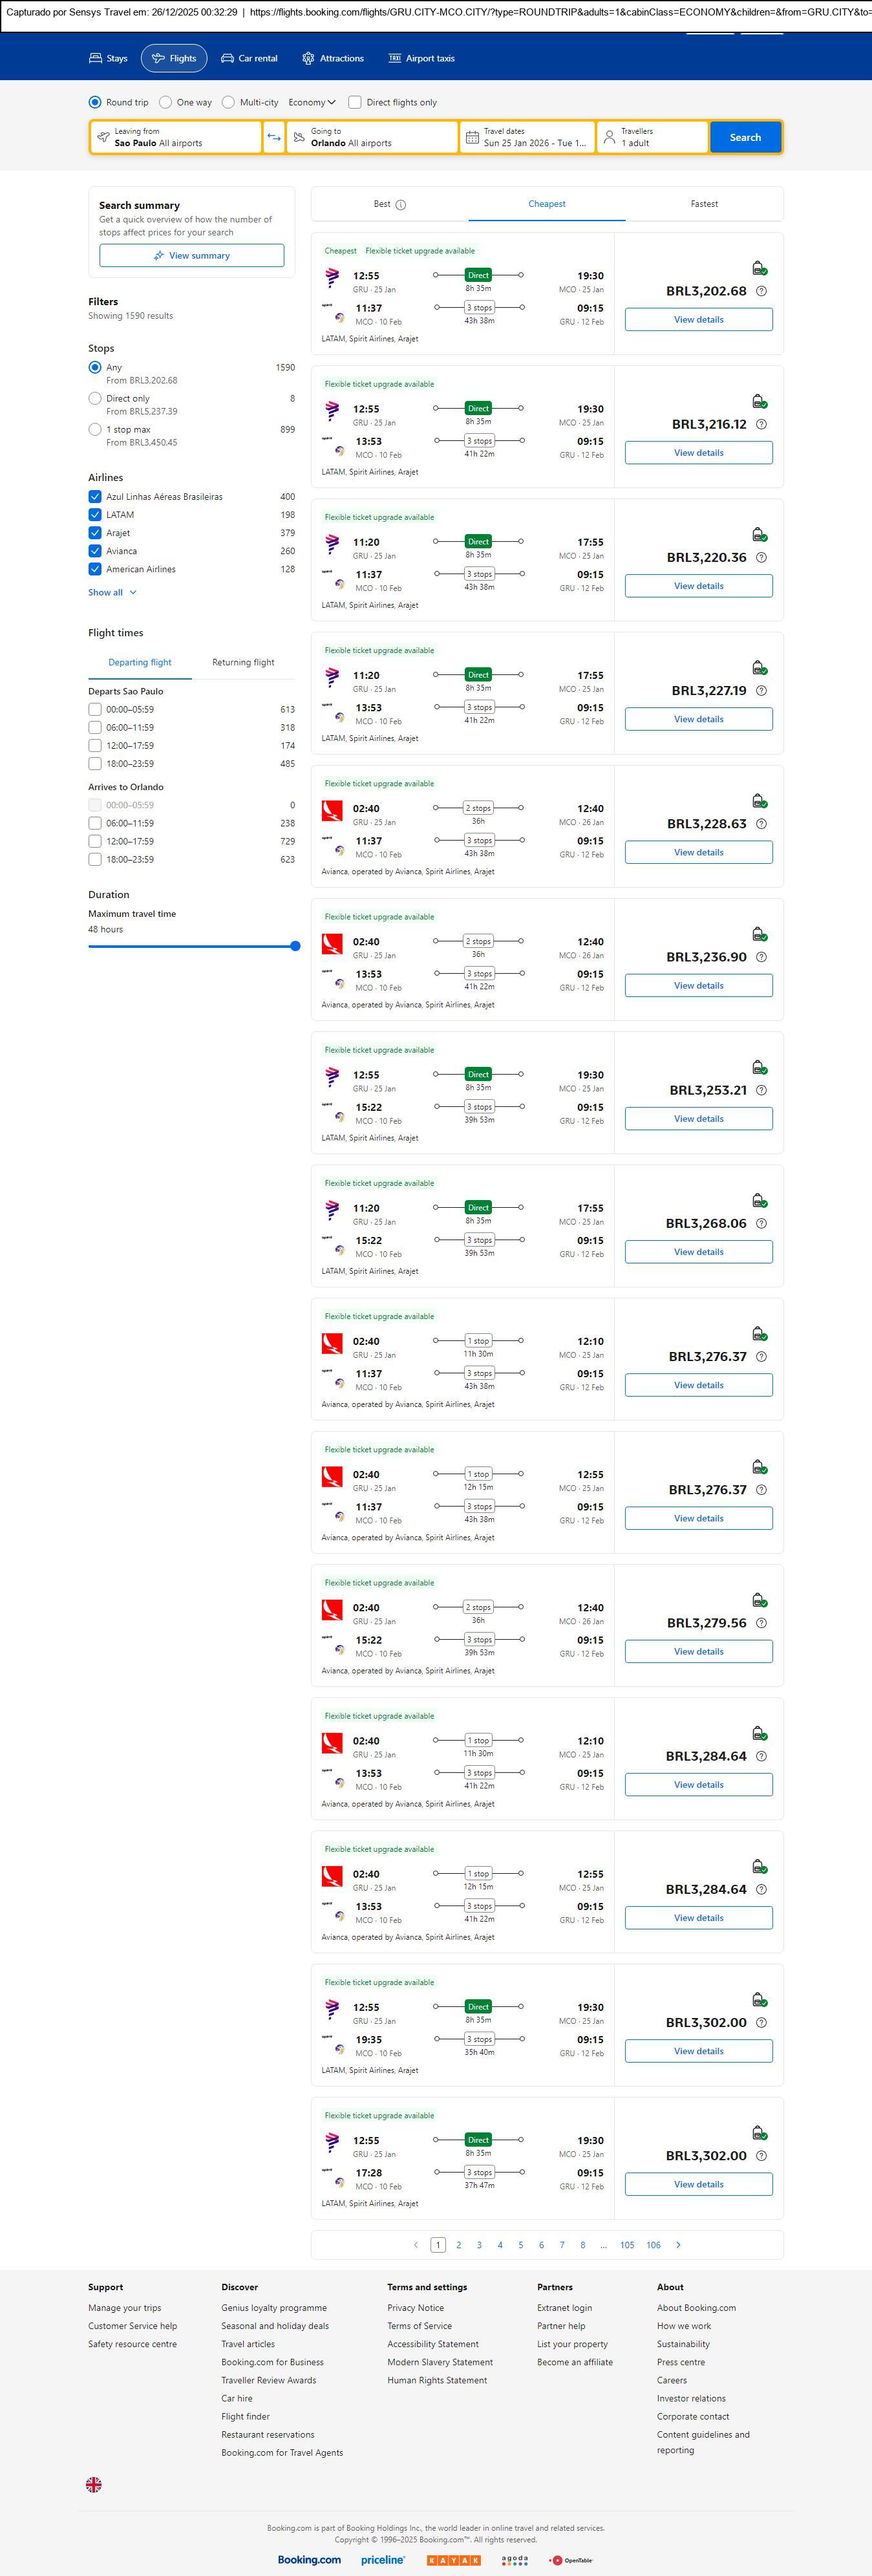Open the Car rental section

point(249,58)
